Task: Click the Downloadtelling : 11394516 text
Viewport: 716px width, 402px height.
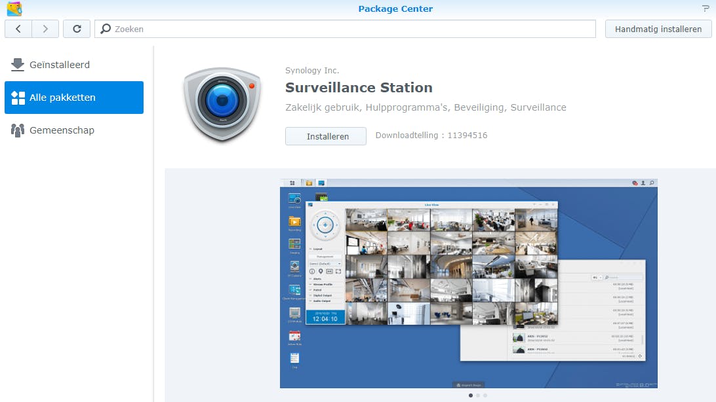Action: (x=431, y=136)
